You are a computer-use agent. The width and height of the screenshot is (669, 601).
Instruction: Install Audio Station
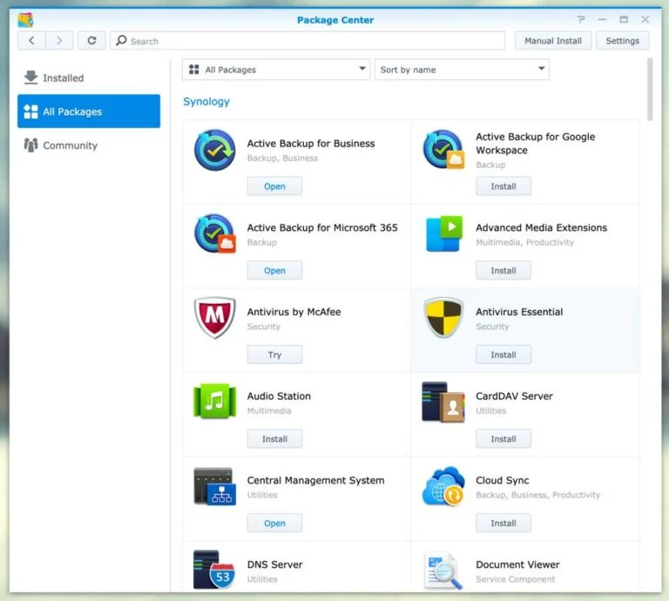[274, 438]
